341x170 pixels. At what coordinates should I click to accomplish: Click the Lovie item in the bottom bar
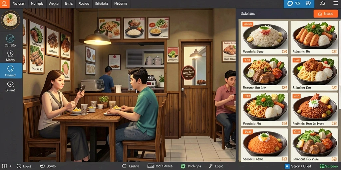tap(24, 166)
